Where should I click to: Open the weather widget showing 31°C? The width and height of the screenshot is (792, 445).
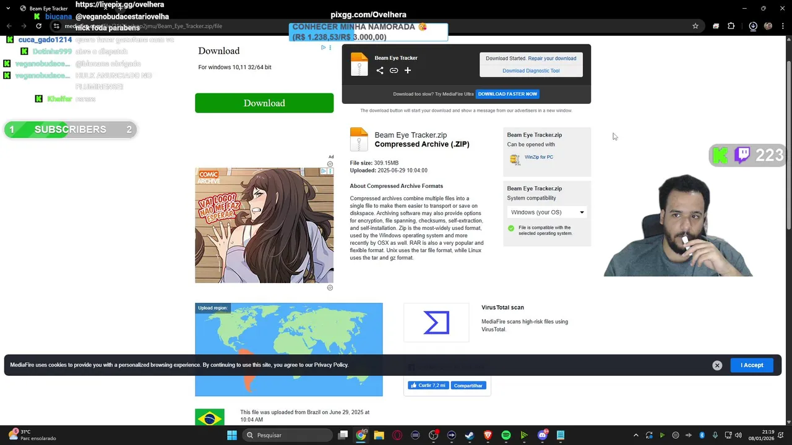click(x=31, y=435)
